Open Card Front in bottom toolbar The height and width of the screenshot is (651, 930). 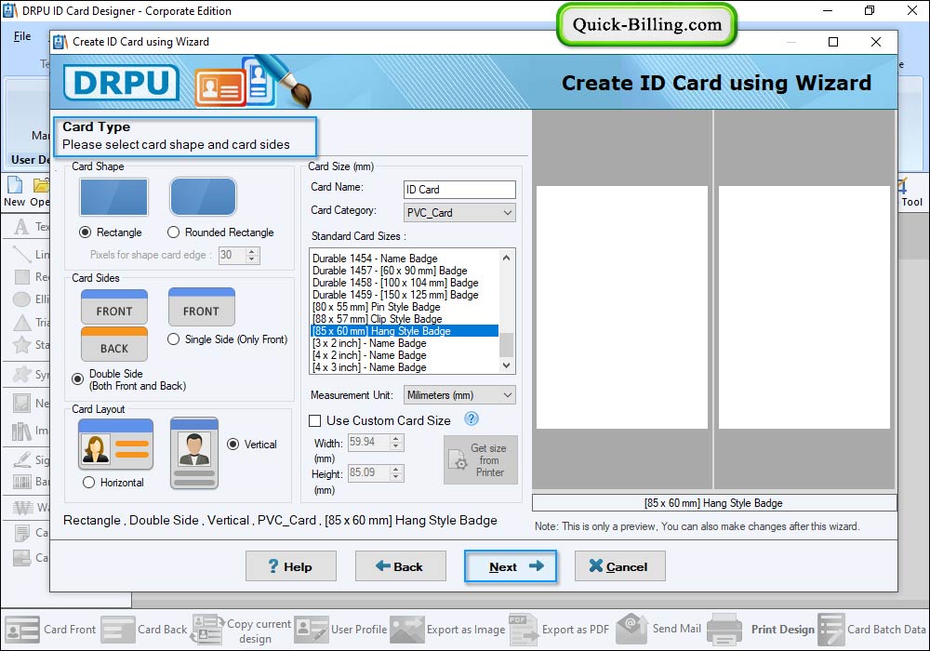click(x=50, y=629)
